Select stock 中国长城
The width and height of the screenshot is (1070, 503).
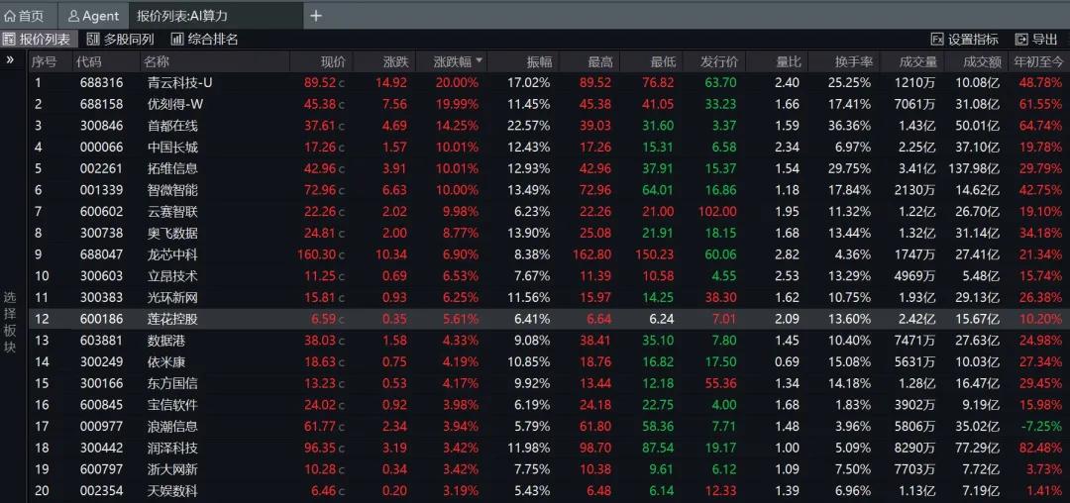click(x=172, y=148)
